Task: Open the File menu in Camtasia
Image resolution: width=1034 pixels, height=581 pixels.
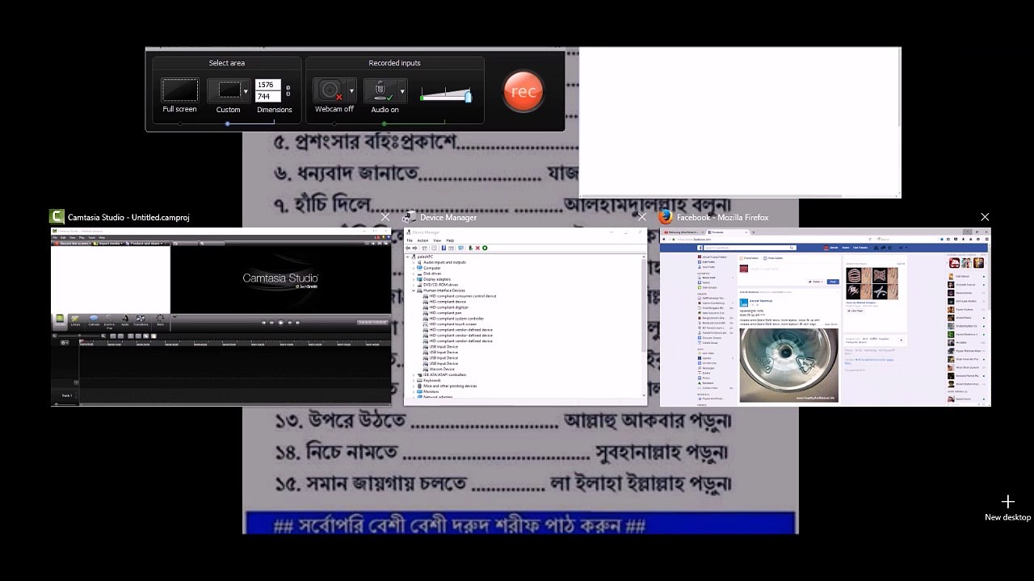Action: [54, 237]
